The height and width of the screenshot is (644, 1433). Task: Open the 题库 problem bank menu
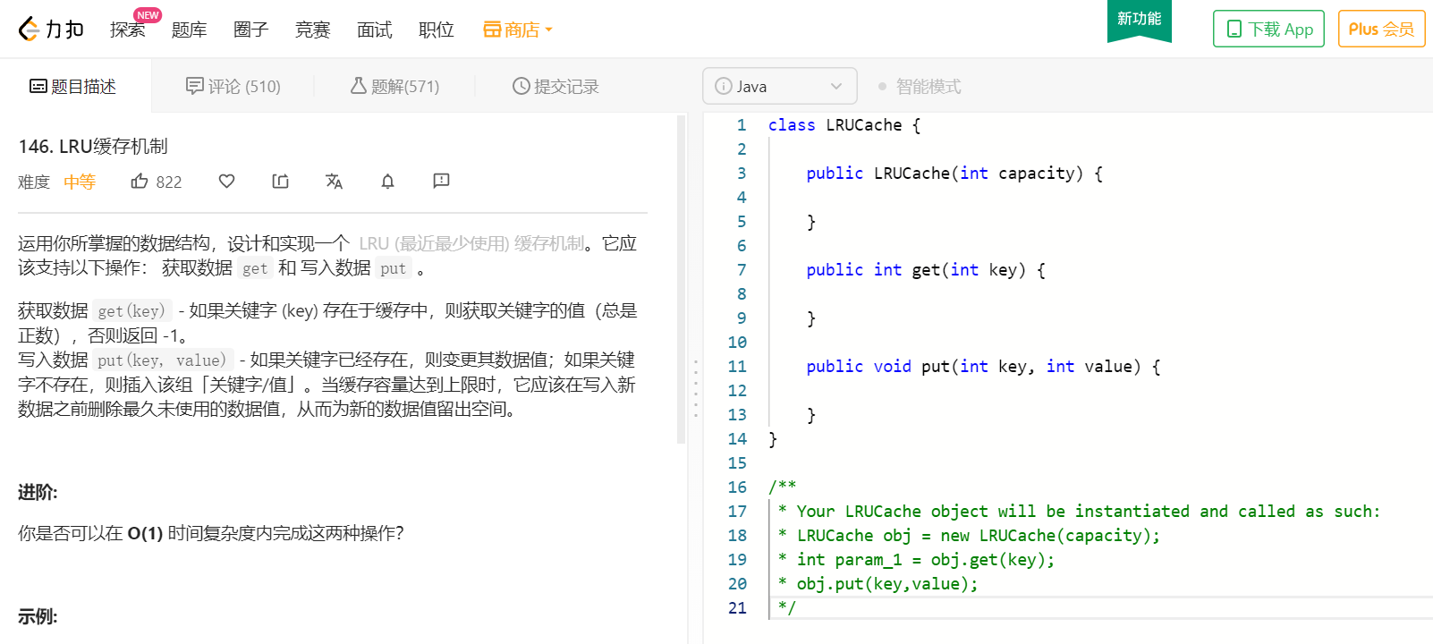click(189, 30)
